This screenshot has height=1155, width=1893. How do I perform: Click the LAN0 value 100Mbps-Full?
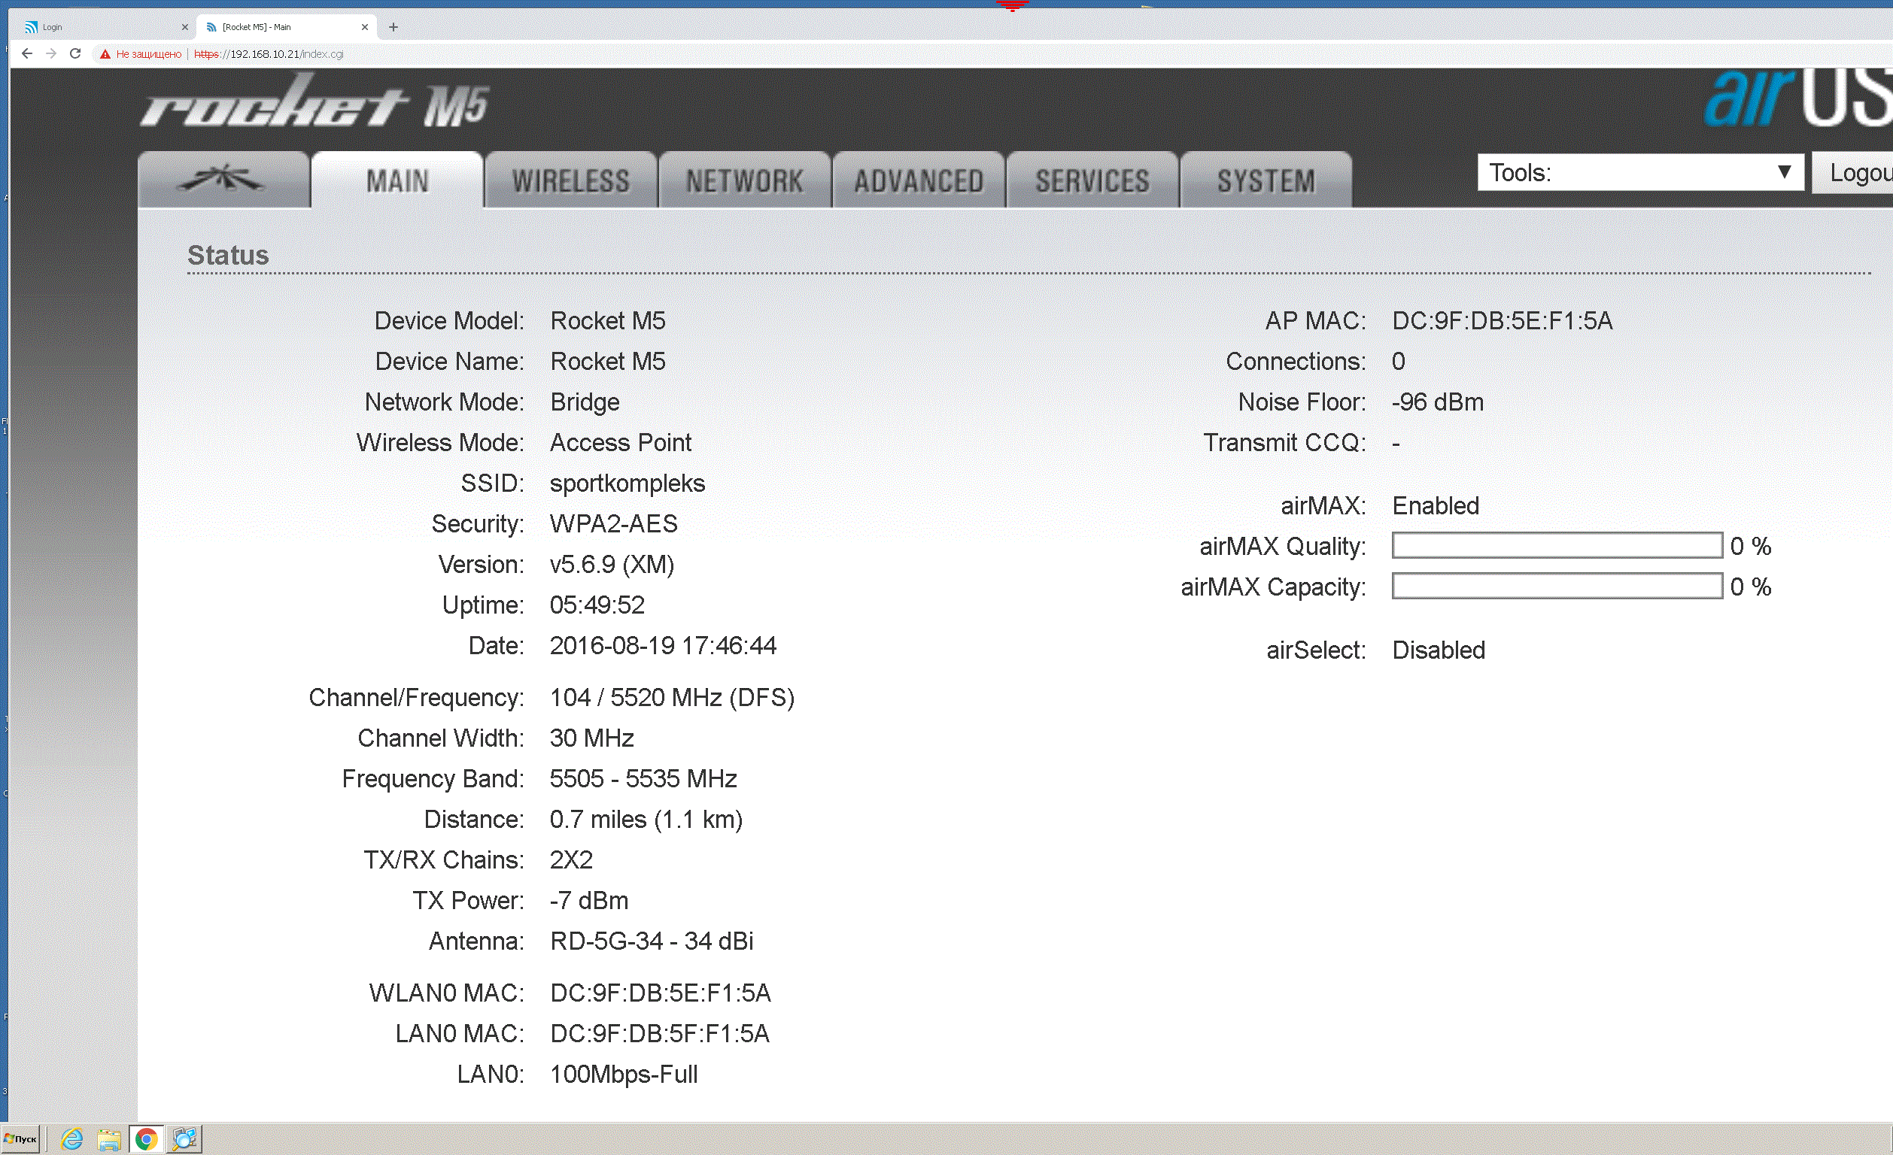(623, 1075)
